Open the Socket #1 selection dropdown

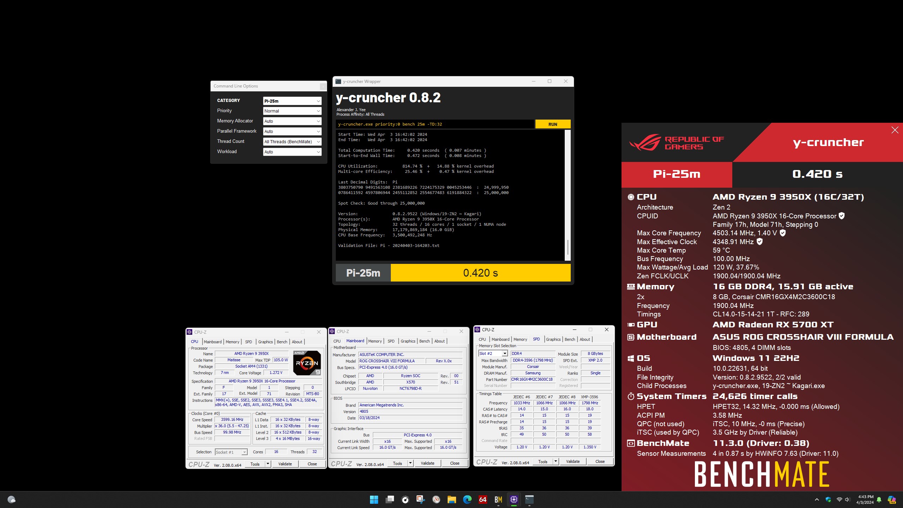pos(231,452)
